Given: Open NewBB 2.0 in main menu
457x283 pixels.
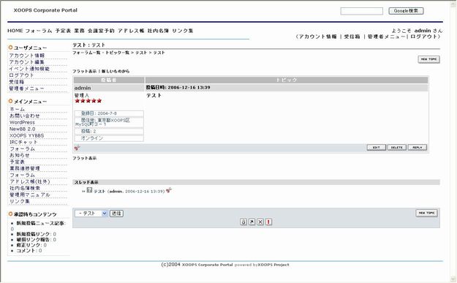Looking at the screenshot, I should click(23, 129).
